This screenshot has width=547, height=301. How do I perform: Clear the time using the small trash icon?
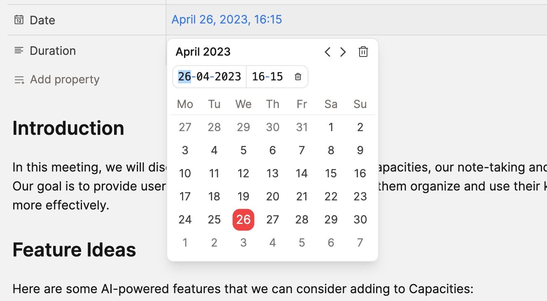[x=297, y=76]
